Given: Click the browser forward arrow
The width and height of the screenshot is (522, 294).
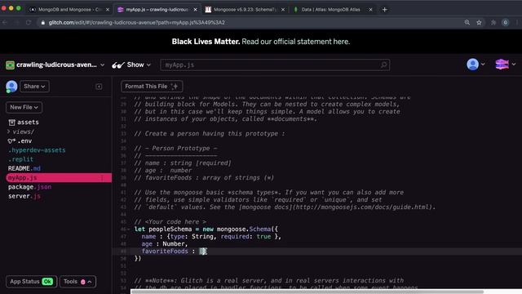Looking at the screenshot, I should coord(16,22).
